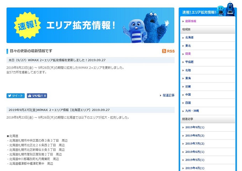Open the 2019年5月(1) archive
Image resolution: width=242 pixels, height=171 pixels.
[x=195, y=160]
